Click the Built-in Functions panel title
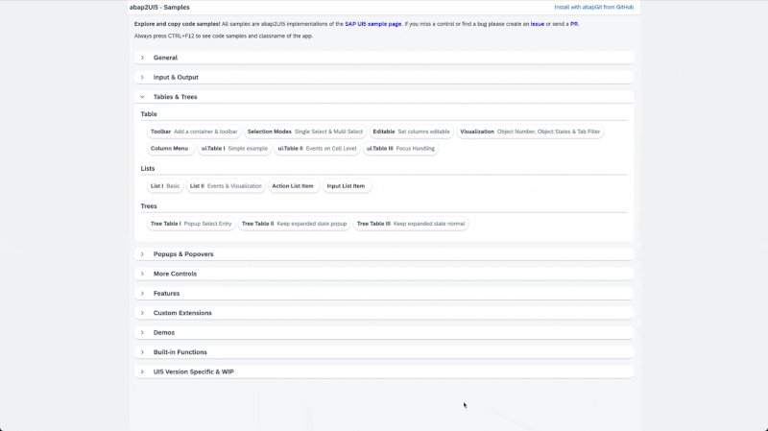Screen dimensions: 768x431 click(x=180, y=352)
